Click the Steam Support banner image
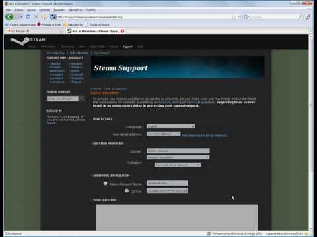 pos(178,67)
